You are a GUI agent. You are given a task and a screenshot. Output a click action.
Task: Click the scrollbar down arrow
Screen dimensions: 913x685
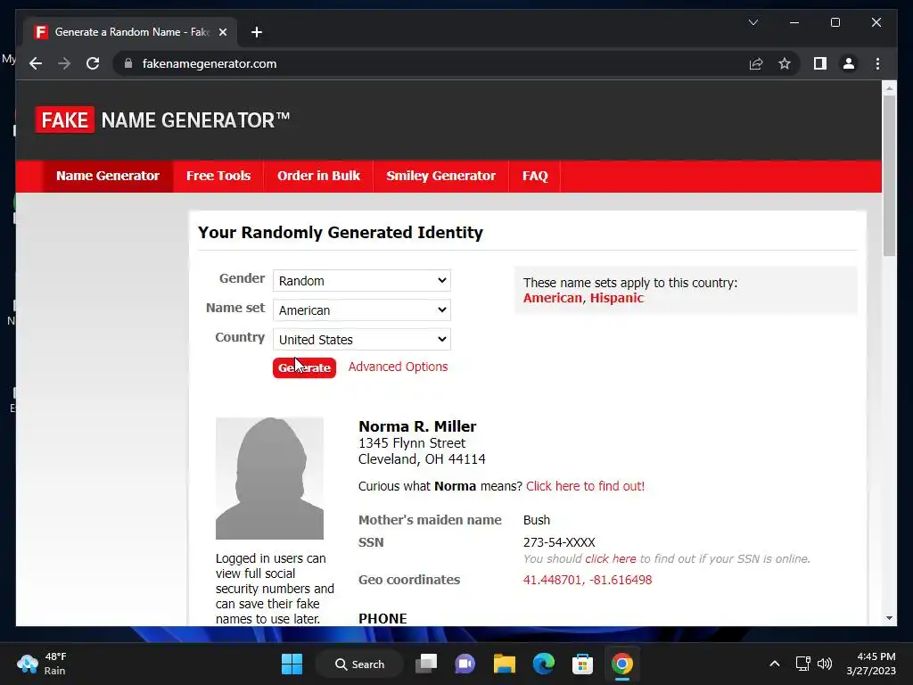click(x=889, y=618)
